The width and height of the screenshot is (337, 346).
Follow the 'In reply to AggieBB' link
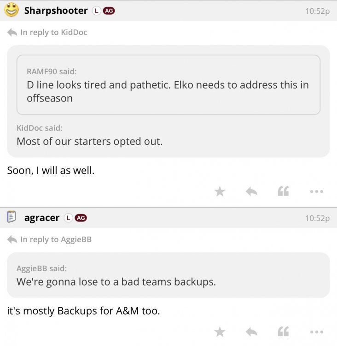(x=56, y=239)
